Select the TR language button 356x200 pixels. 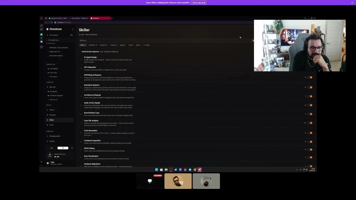(63, 148)
